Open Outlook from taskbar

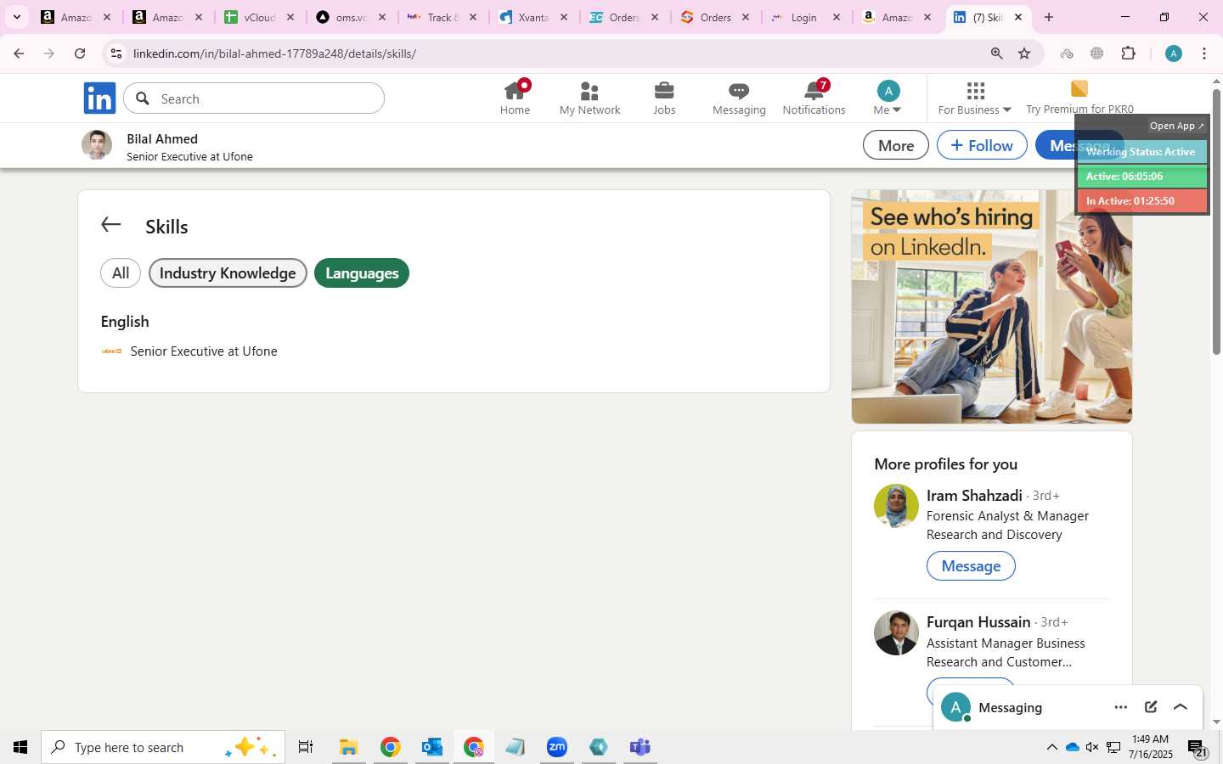[x=431, y=747]
